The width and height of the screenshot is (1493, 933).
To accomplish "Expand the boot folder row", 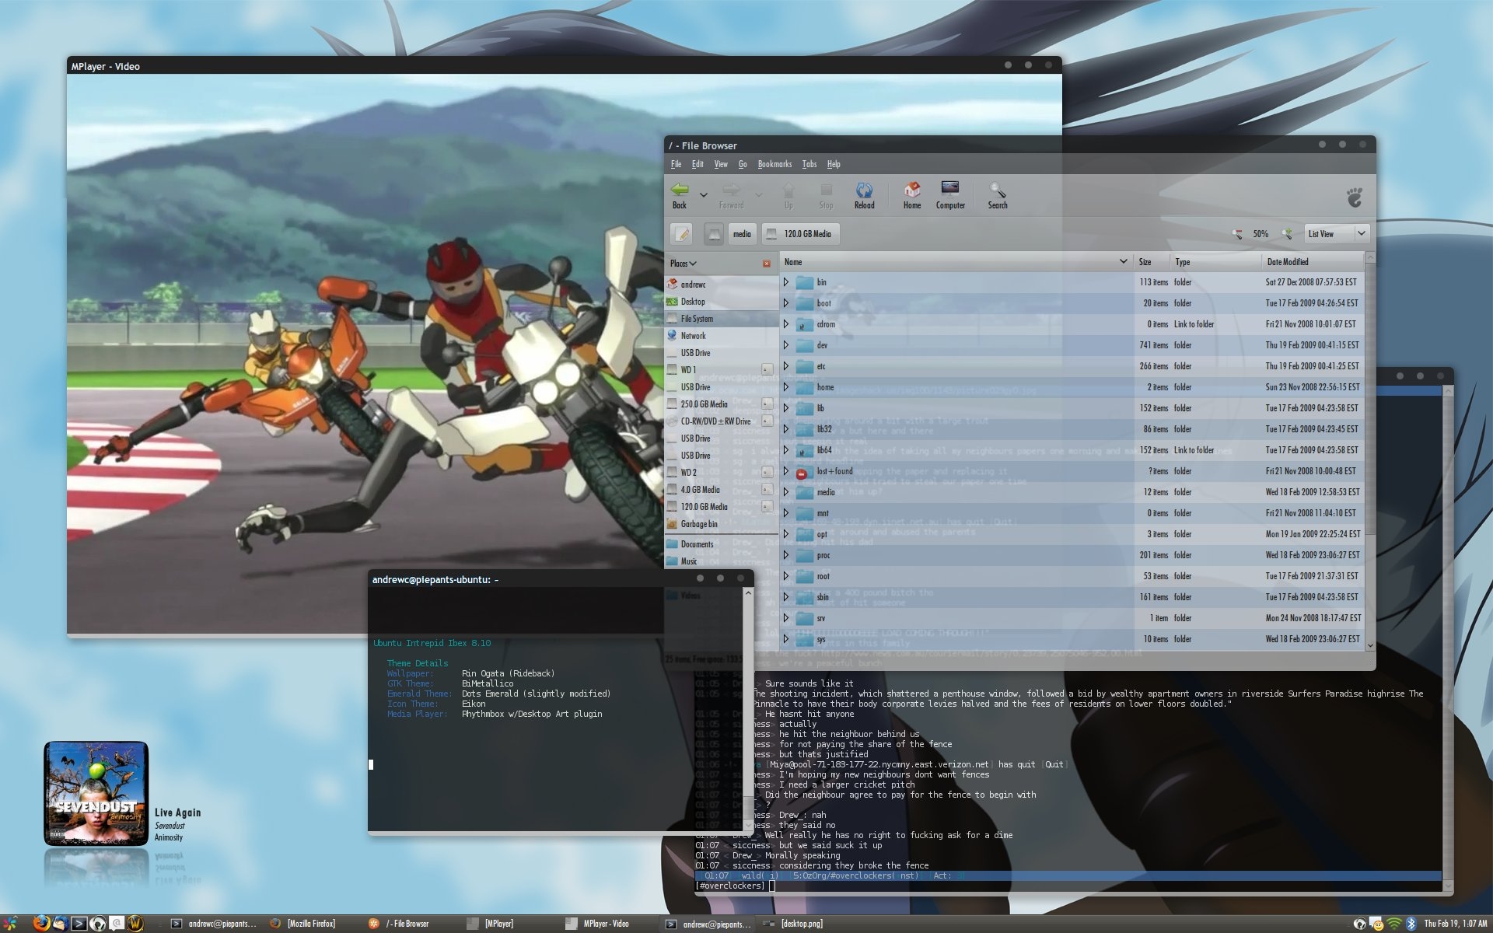I will coord(786,303).
